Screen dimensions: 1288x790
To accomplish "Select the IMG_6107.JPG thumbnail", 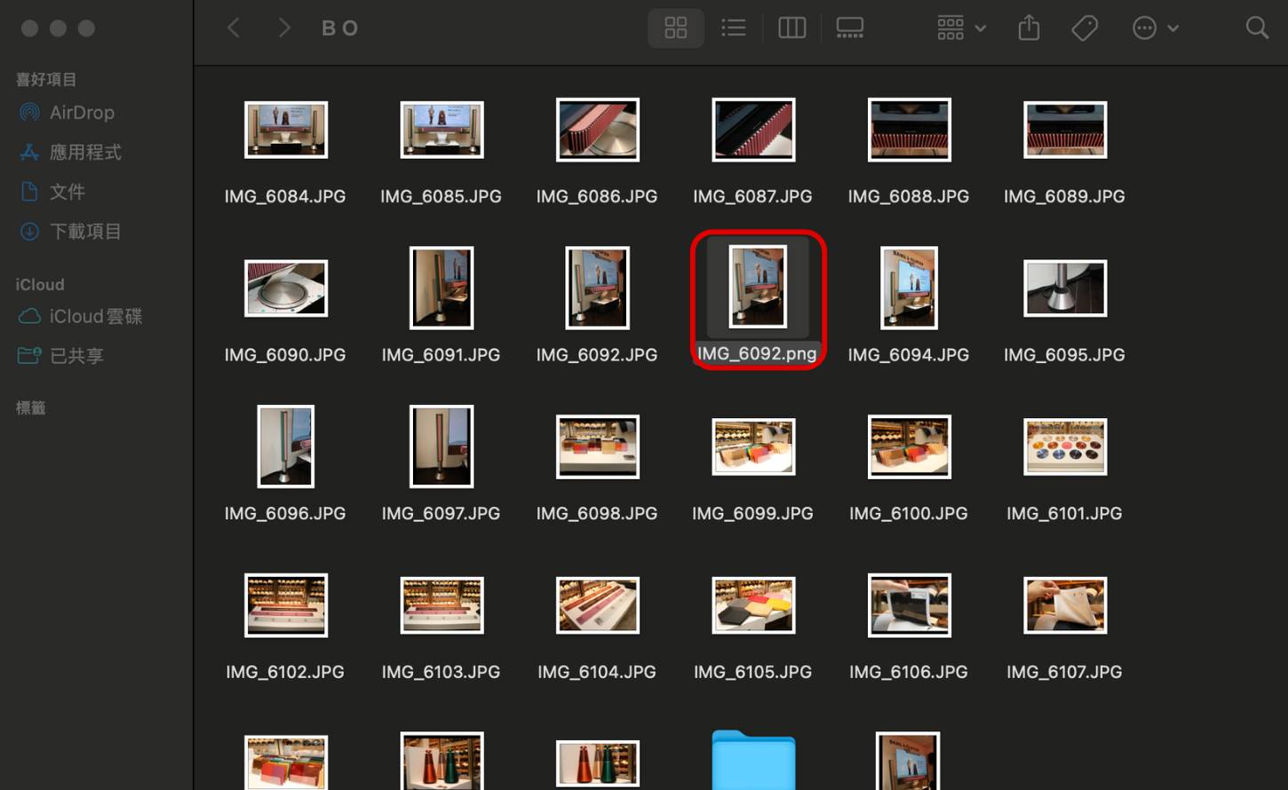I will [x=1065, y=605].
